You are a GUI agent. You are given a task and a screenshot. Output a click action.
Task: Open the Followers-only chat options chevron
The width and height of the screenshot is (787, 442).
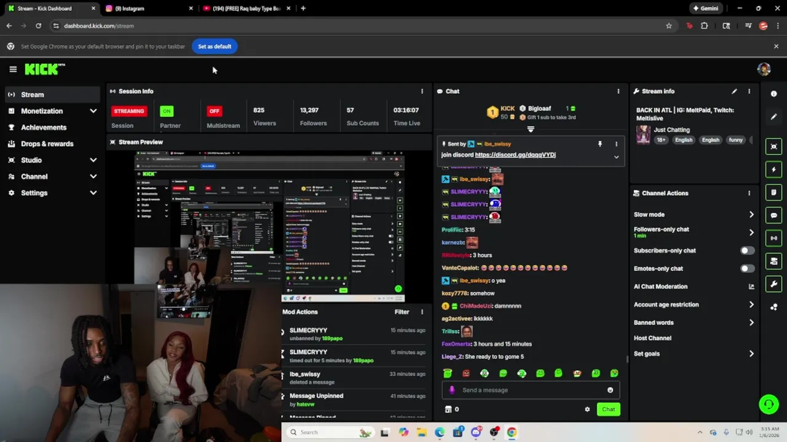751,233
